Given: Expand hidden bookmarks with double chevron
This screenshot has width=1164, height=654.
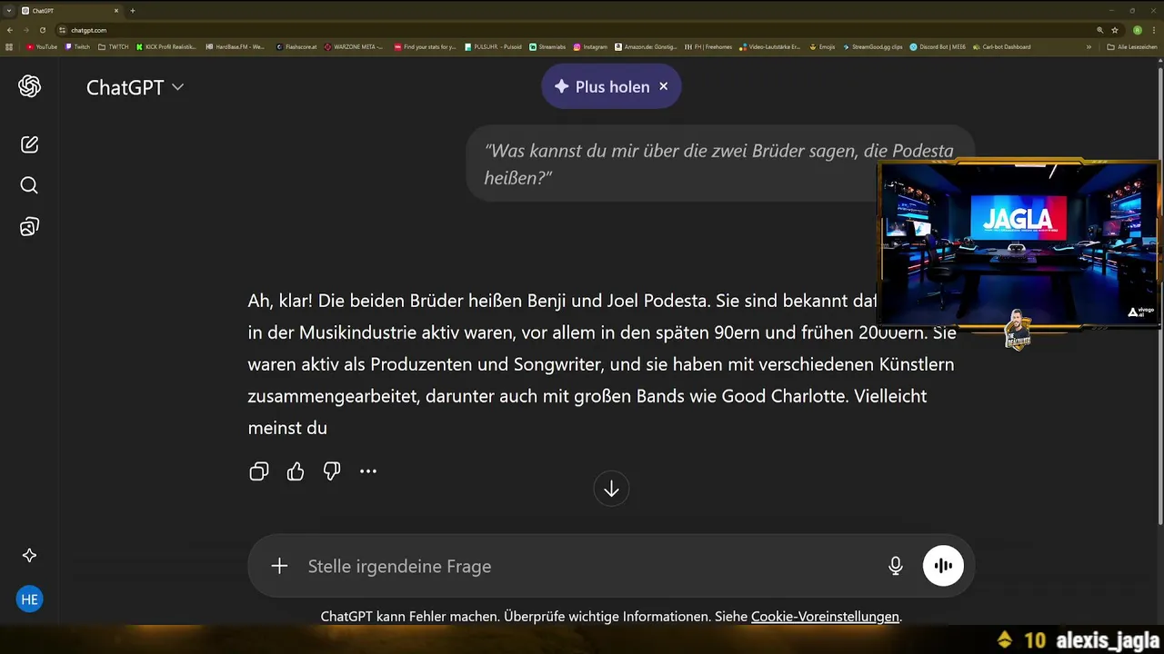Looking at the screenshot, I should (x=1089, y=46).
